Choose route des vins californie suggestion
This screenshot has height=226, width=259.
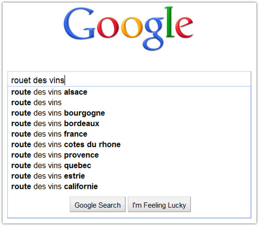pyautogui.click(x=129, y=187)
